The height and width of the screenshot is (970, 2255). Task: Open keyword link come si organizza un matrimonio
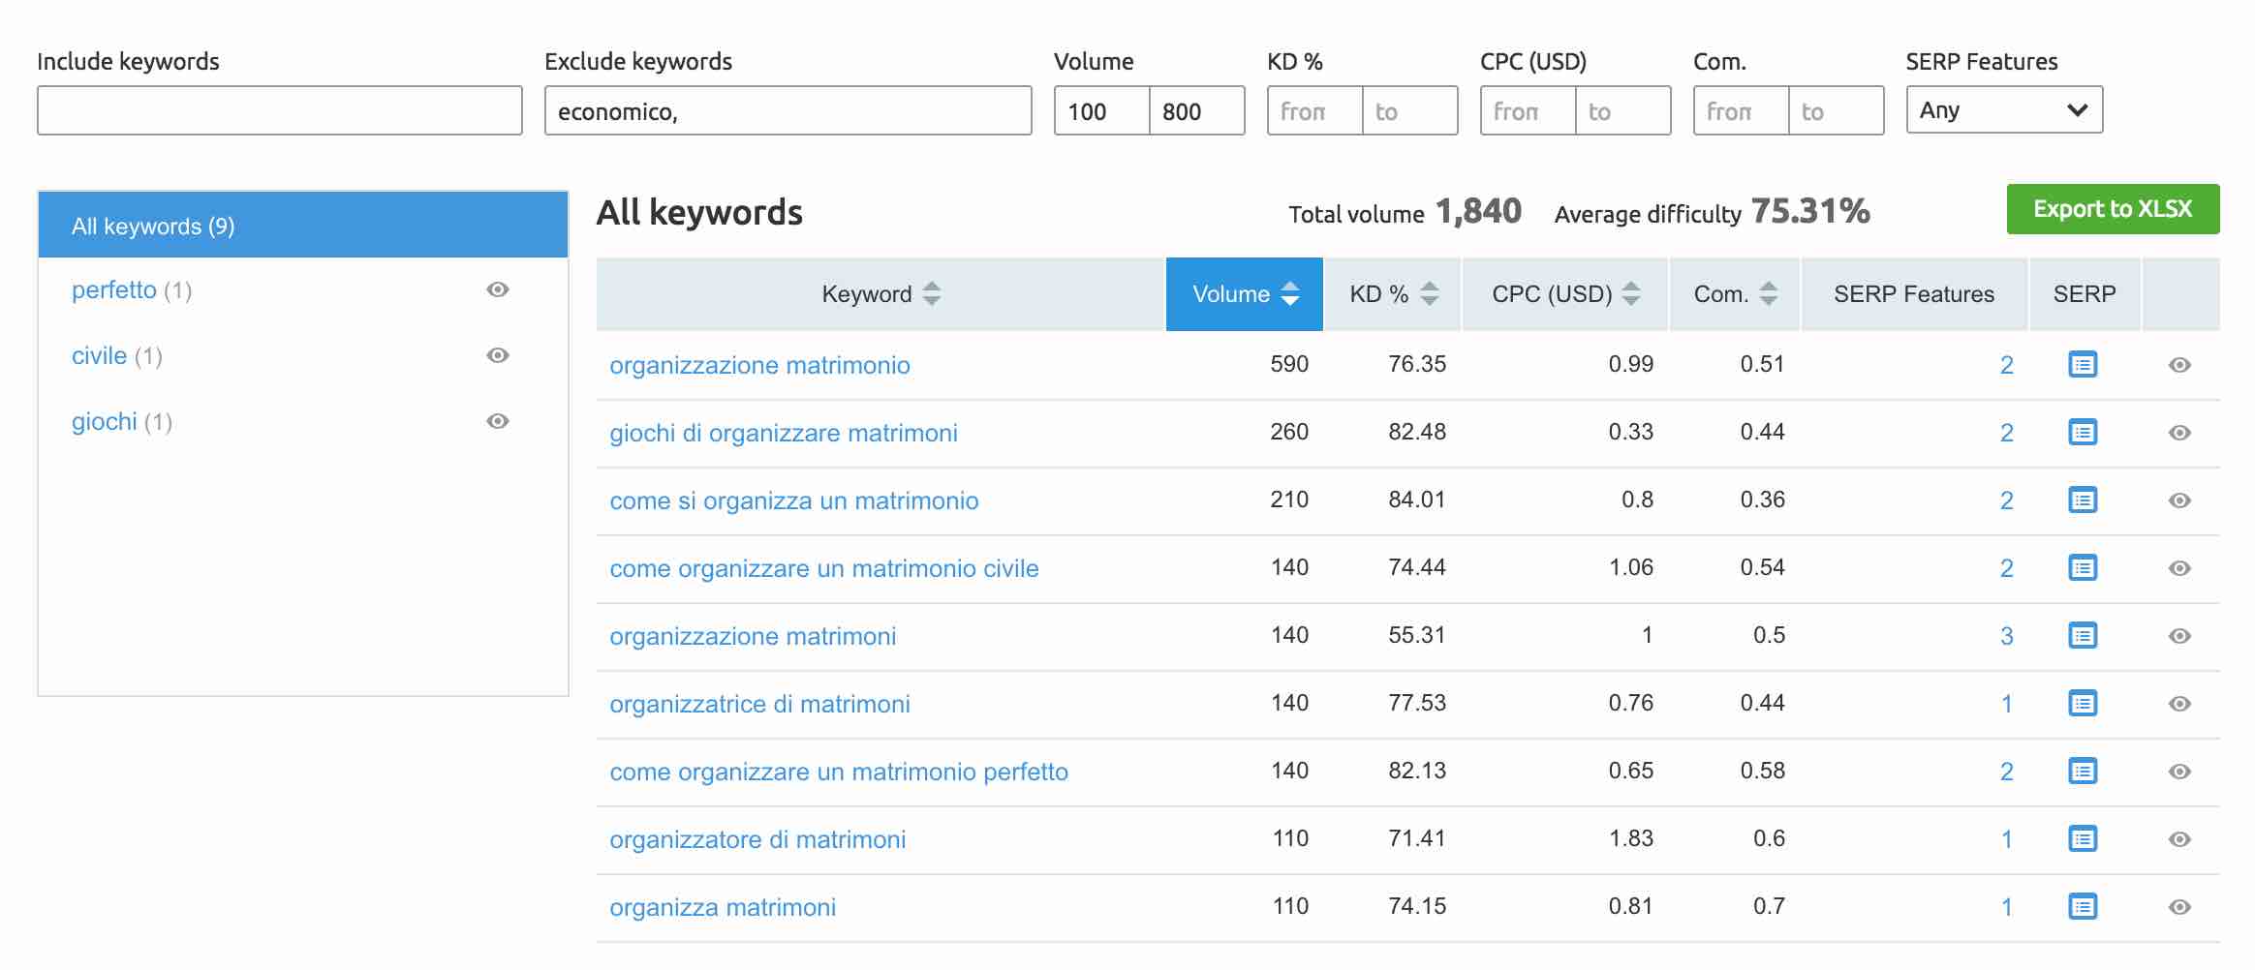pyautogui.click(x=794, y=500)
